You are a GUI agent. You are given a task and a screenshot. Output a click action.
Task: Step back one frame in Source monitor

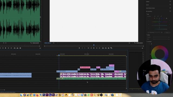click(x=3, y=48)
